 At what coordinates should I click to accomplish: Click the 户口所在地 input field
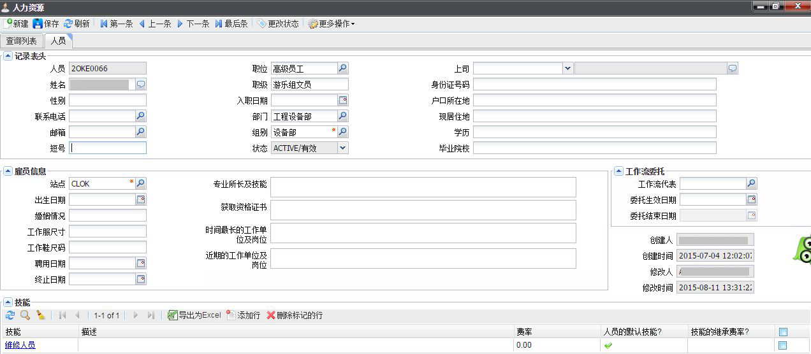pos(595,100)
